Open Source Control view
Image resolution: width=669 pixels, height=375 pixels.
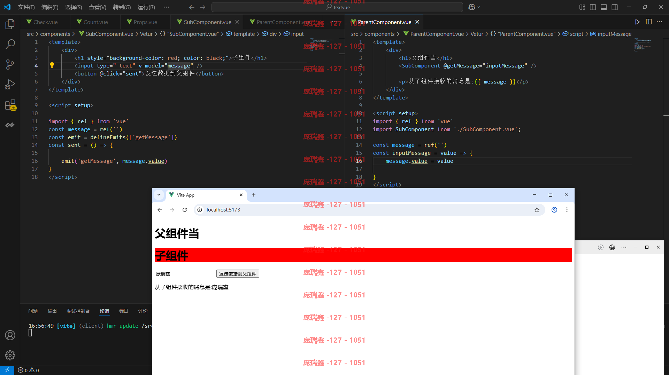tap(10, 64)
